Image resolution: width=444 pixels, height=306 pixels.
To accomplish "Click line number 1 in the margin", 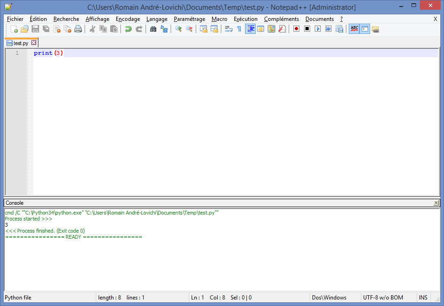I will 17,53.
